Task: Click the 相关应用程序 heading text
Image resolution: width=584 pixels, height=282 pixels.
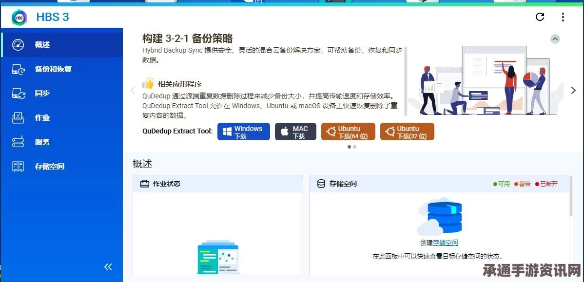Action: click(x=180, y=84)
